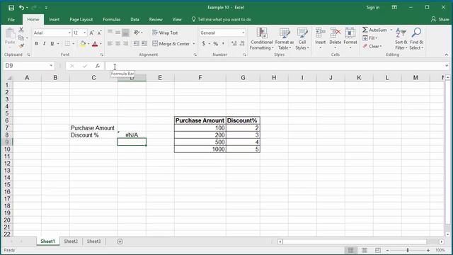
Task: Click the Borders icon
Action: pyautogui.click(x=67, y=44)
